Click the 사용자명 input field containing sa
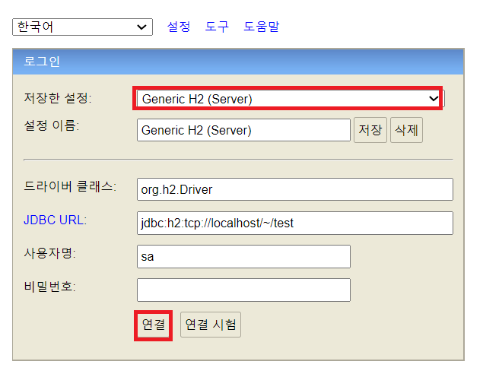Screen dimensions: 483x374 tap(243, 256)
